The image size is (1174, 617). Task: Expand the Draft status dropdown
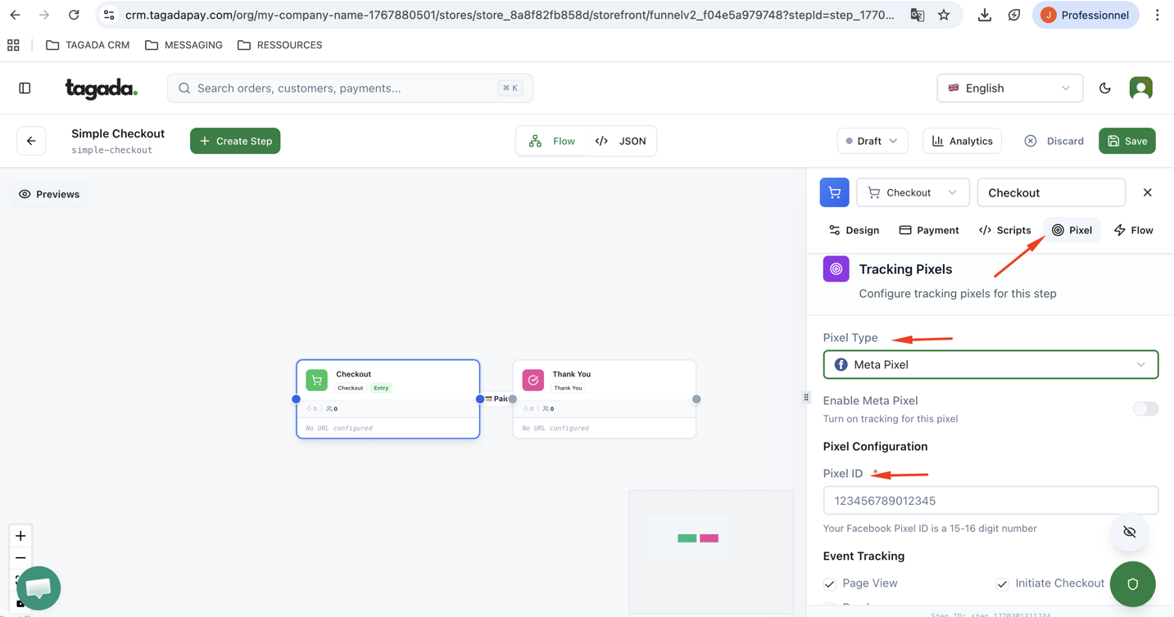[x=872, y=141]
